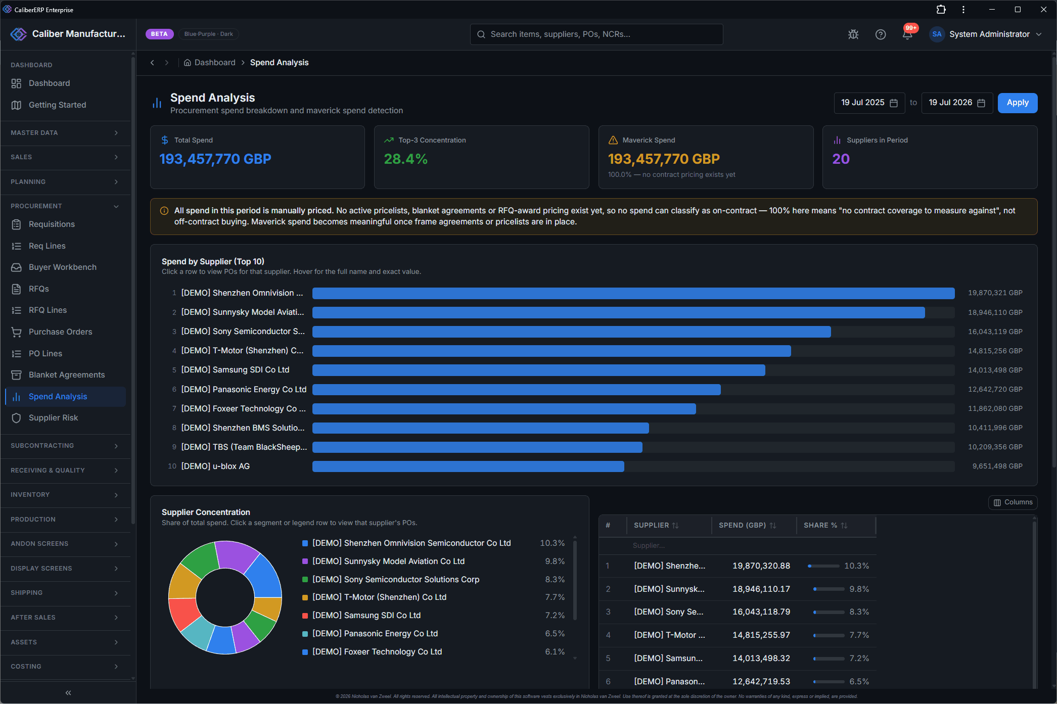Click the start date field 19 Jul 2025

click(x=869, y=103)
